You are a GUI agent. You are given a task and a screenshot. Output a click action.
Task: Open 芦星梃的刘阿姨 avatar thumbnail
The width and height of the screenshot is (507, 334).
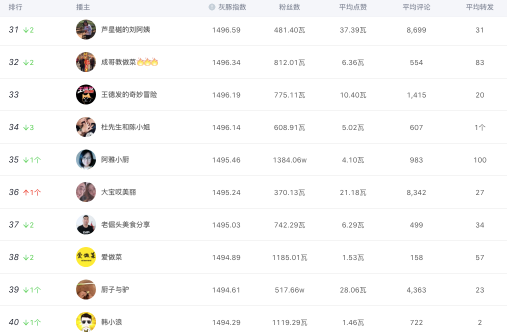(x=86, y=29)
